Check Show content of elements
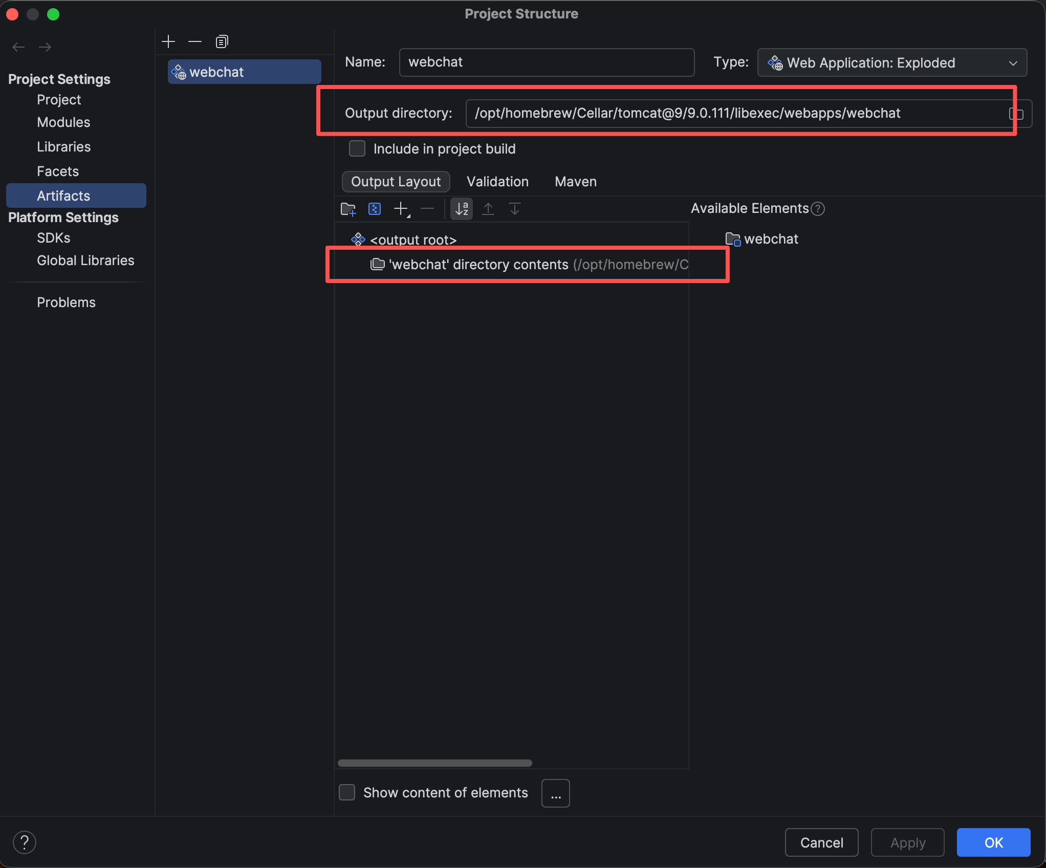Screen dimensions: 1046x868 click(347, 792)
